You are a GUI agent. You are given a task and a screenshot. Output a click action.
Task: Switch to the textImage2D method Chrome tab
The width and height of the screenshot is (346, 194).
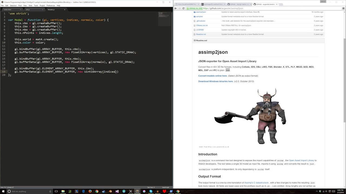click(x=214, y=4)
